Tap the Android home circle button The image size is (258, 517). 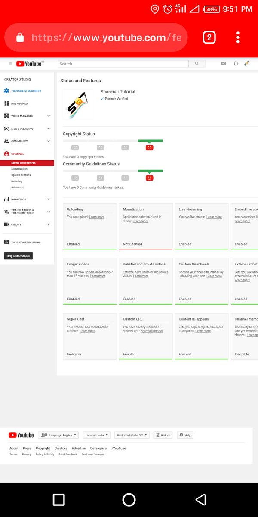[x=129, y=500]
